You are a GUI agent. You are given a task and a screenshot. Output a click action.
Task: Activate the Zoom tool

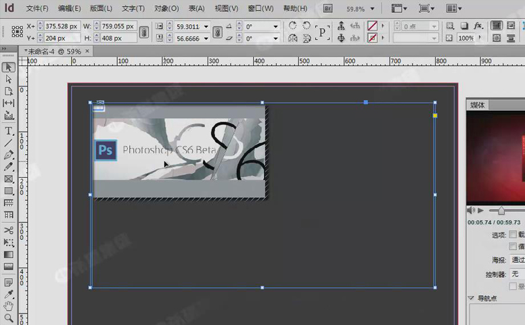click(9, 318)
